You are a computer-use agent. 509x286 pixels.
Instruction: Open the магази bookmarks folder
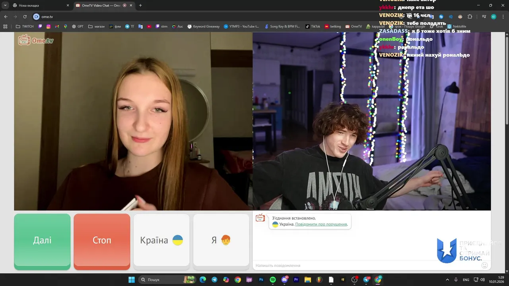point(96,27)
